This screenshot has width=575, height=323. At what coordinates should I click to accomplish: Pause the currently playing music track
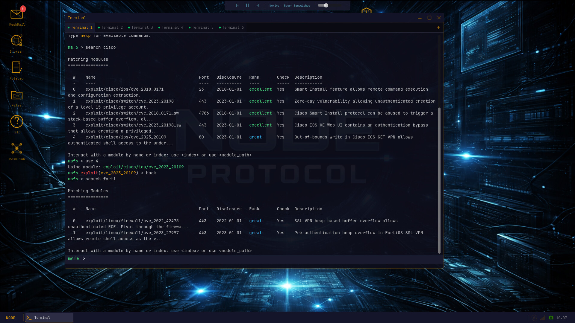click(247, 5)
